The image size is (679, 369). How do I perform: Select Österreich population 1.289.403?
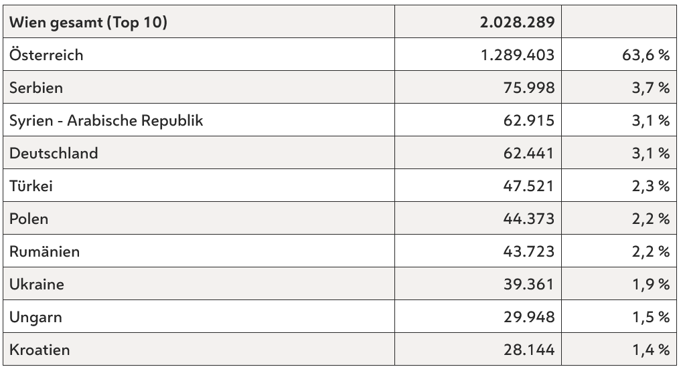[x=518, y=55]
